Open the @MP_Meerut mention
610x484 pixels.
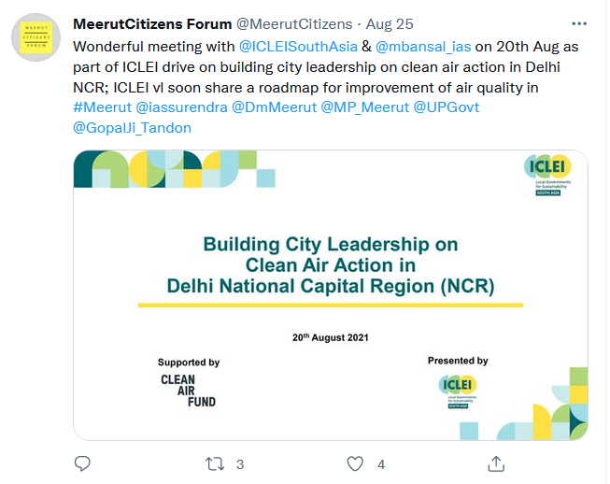(365, 107)
